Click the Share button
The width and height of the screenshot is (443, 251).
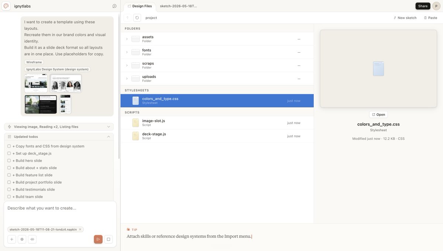point(423,6)
